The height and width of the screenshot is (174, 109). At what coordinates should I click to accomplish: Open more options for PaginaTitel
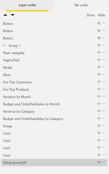[x=104, y=60]
